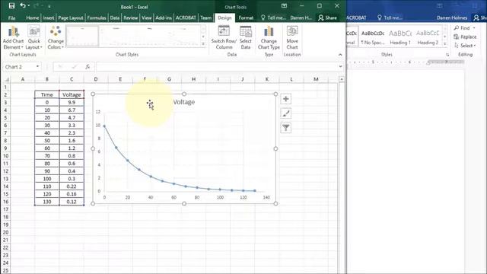
Task: Open Styles pane launcher in Word
Action: tap(447, 55)
